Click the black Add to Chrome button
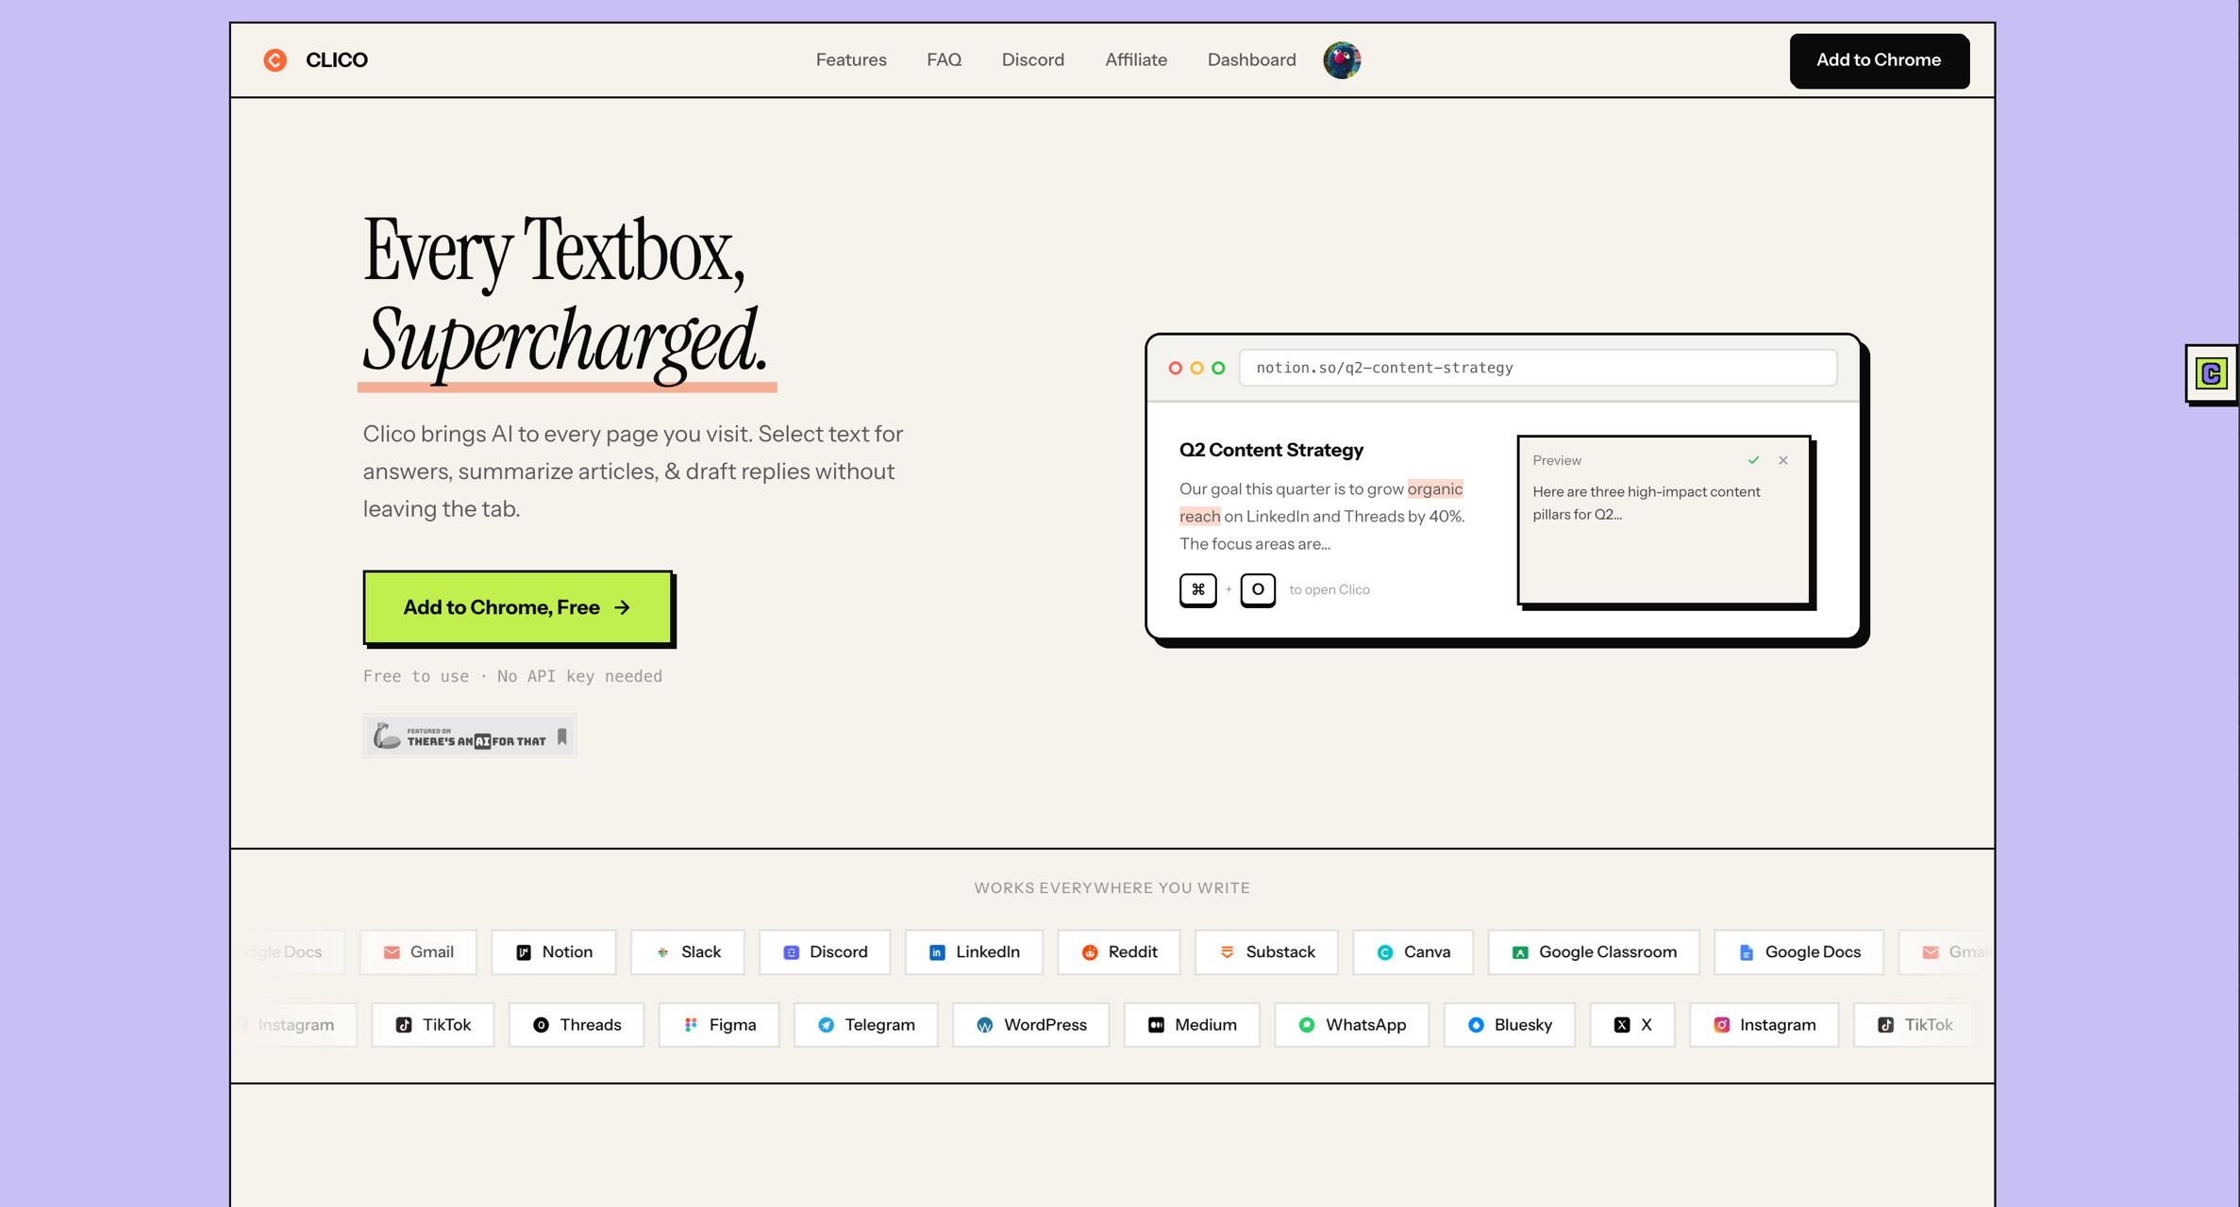 1879,61
